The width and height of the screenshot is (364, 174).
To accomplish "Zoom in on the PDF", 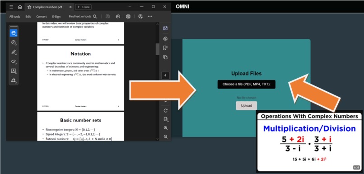I will 166,128.
